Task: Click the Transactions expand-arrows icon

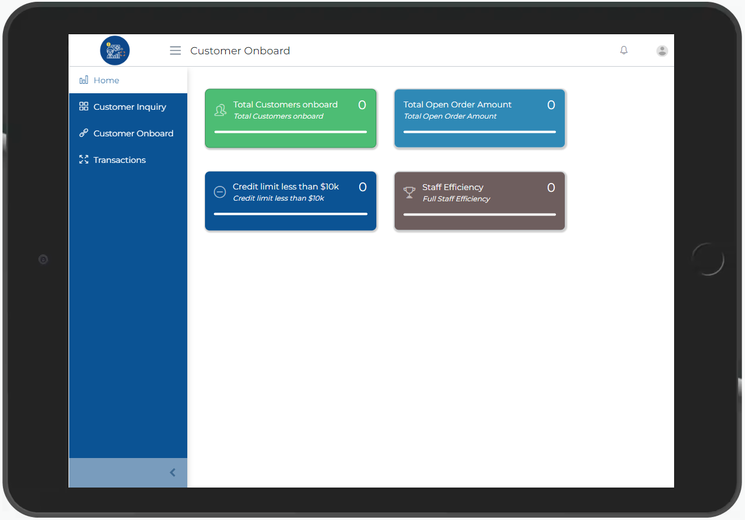Action: pyautogui.click(x=84, y=160)
